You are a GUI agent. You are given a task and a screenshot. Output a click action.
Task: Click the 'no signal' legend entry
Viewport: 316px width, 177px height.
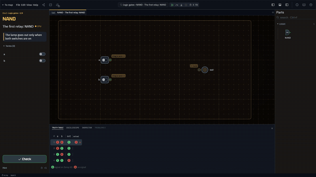[80, 167]
